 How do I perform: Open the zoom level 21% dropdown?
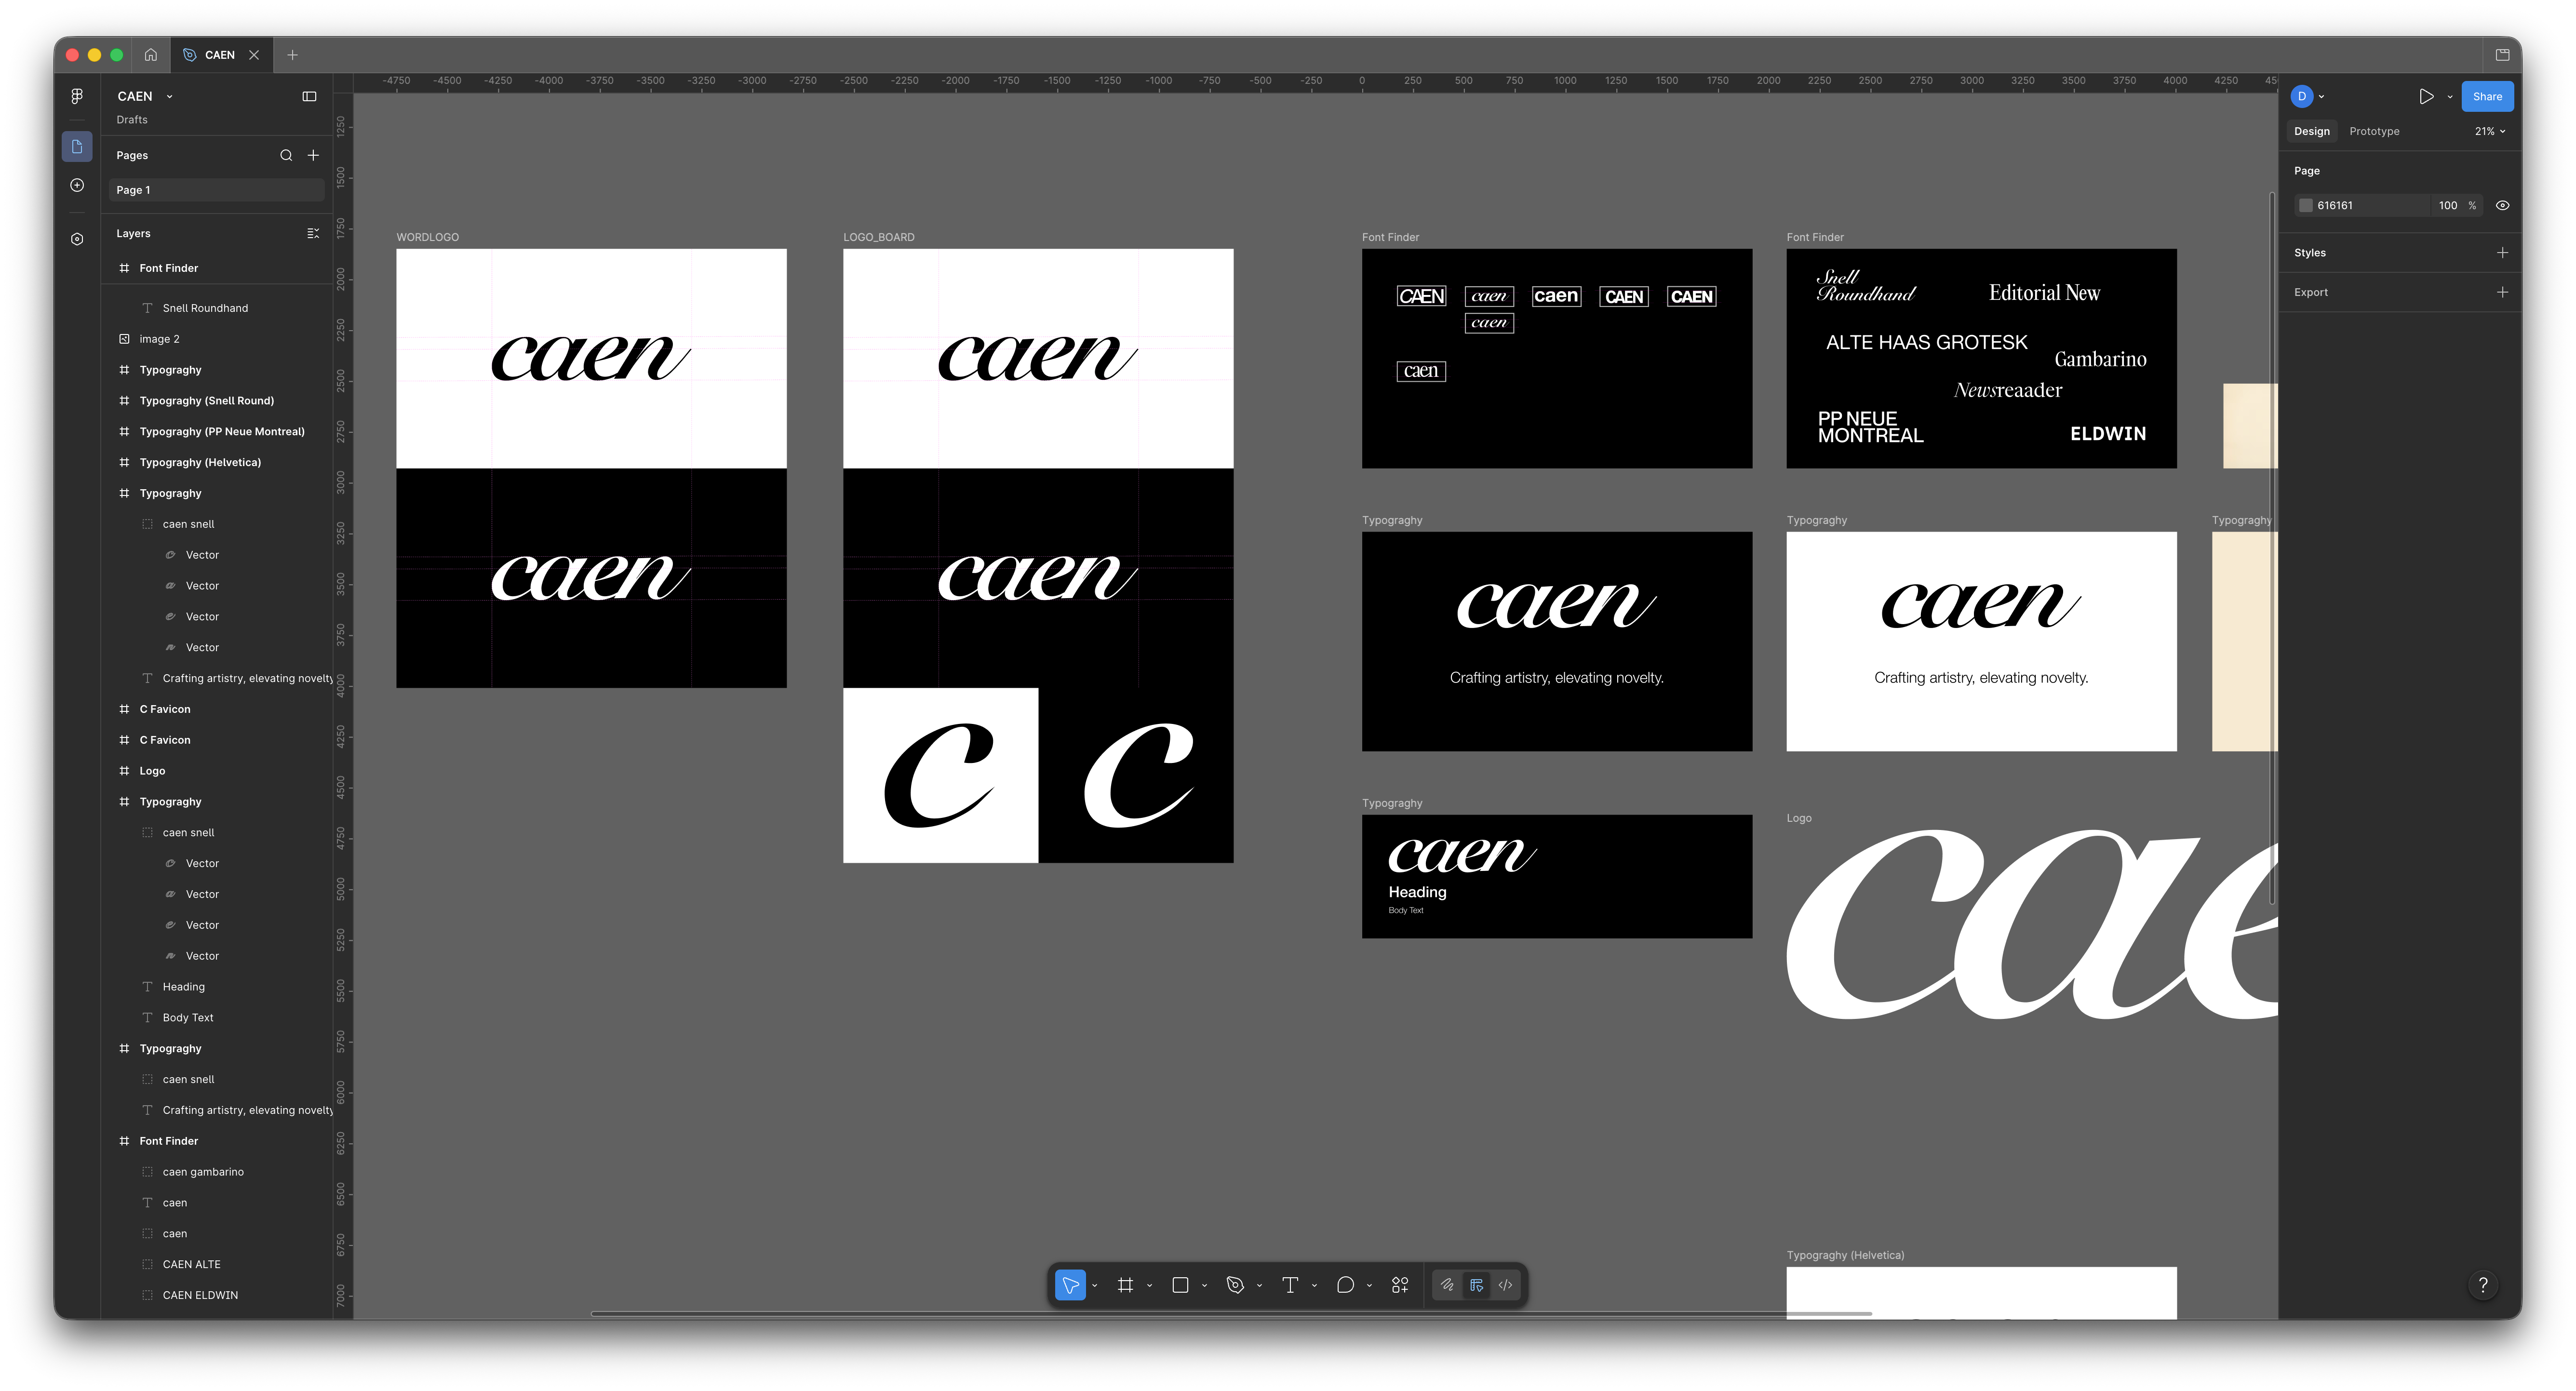[2490, 131]
